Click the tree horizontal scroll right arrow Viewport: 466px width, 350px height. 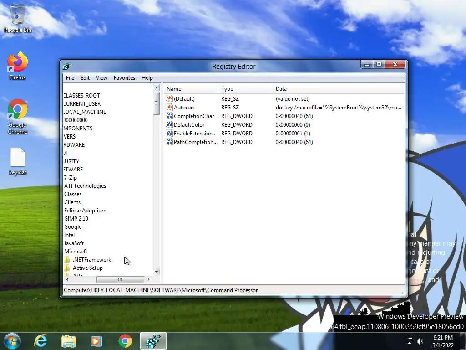pos(149,279)
